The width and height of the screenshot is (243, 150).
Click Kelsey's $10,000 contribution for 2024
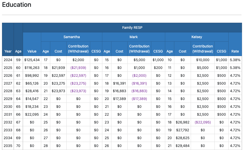coord(203,60)
